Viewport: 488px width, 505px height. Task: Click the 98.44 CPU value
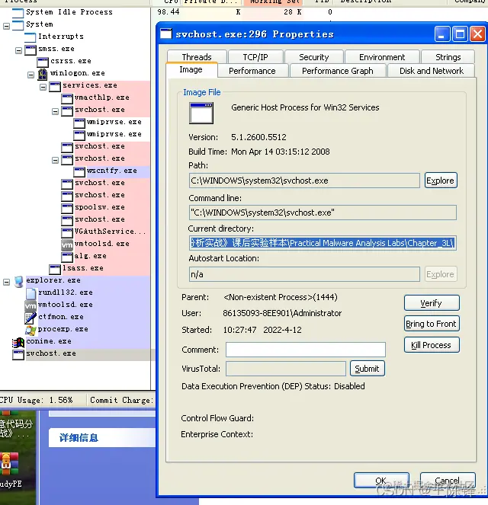click(x=169, y=12)
